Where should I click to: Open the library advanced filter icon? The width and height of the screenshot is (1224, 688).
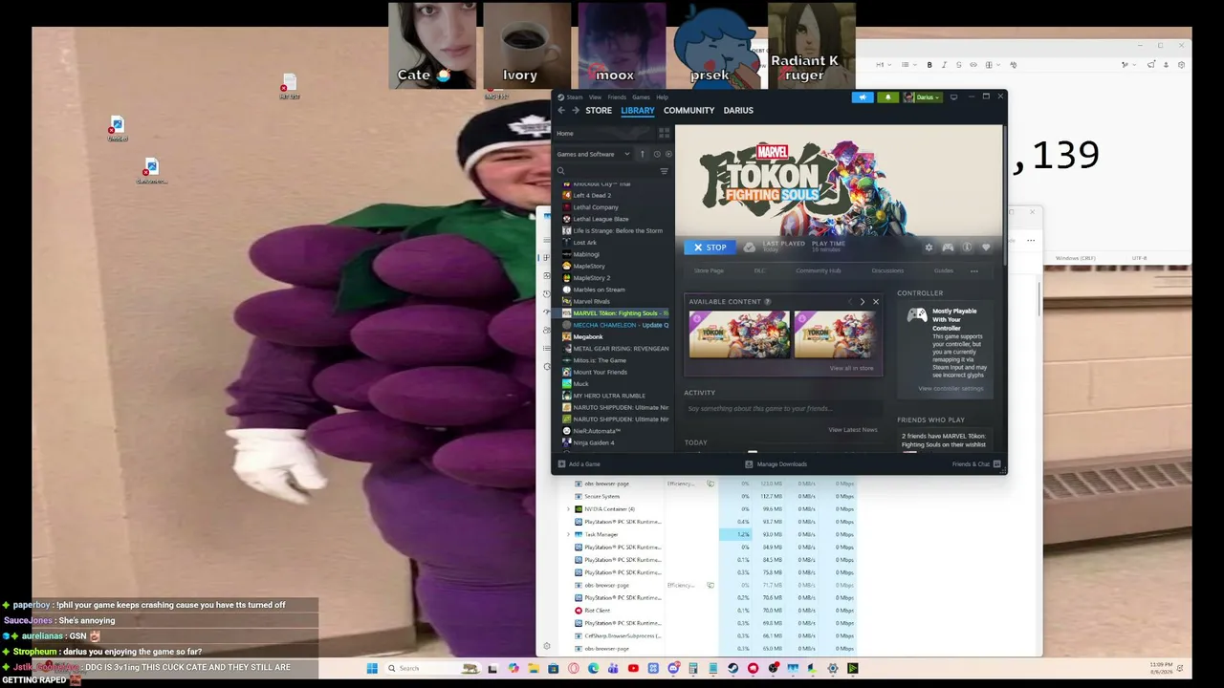[664, 171]
